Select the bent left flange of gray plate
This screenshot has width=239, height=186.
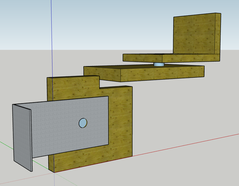22,136
